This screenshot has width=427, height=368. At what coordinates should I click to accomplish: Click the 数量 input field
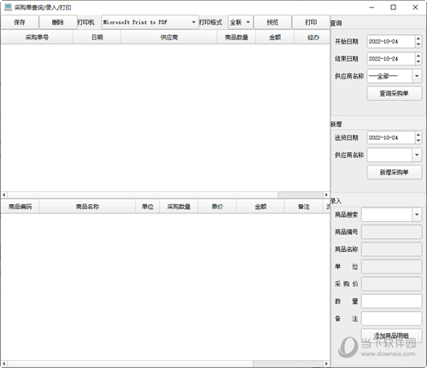(x=392, y=301)
